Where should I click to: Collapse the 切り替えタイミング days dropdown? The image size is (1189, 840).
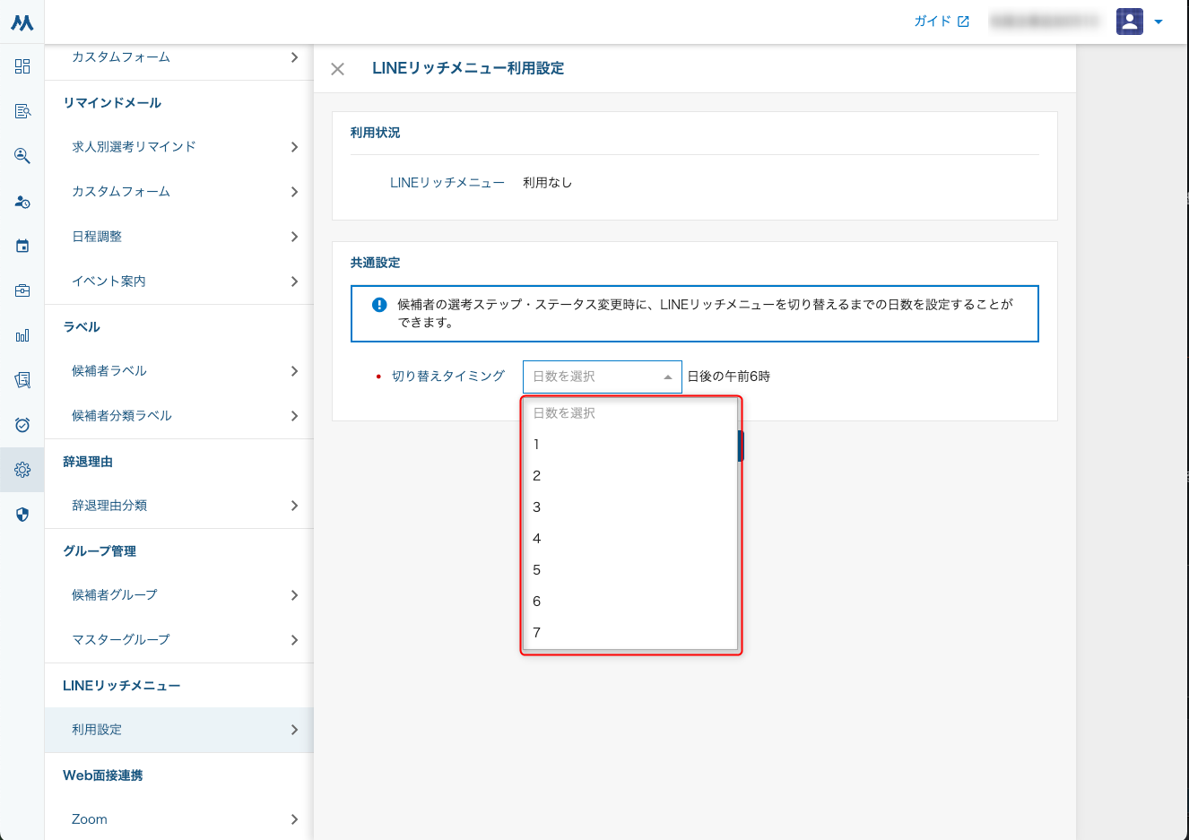[602, 377]
